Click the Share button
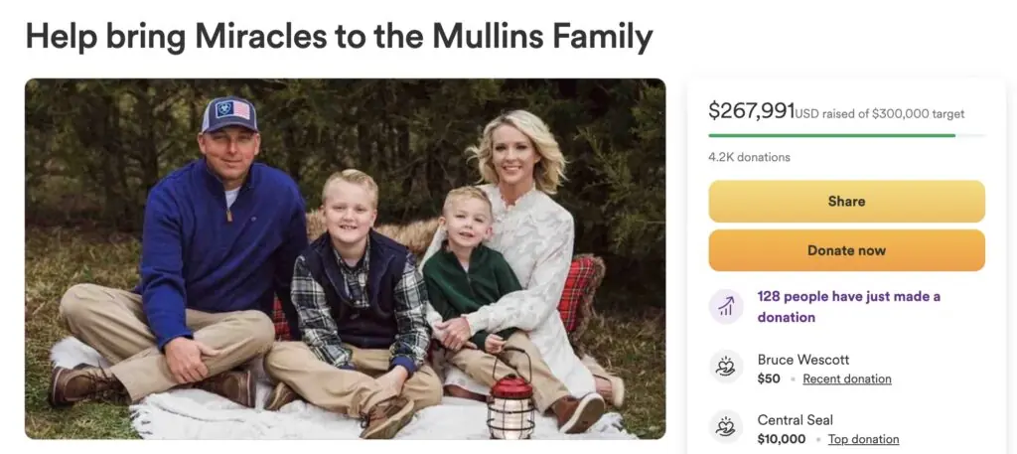The height and width of the screenshot is (454, 1017). pyautogui.click(x=846, y=202)
